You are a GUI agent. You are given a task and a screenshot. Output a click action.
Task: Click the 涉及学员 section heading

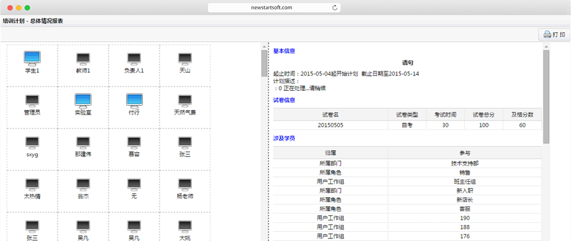[x=284, y=139]
